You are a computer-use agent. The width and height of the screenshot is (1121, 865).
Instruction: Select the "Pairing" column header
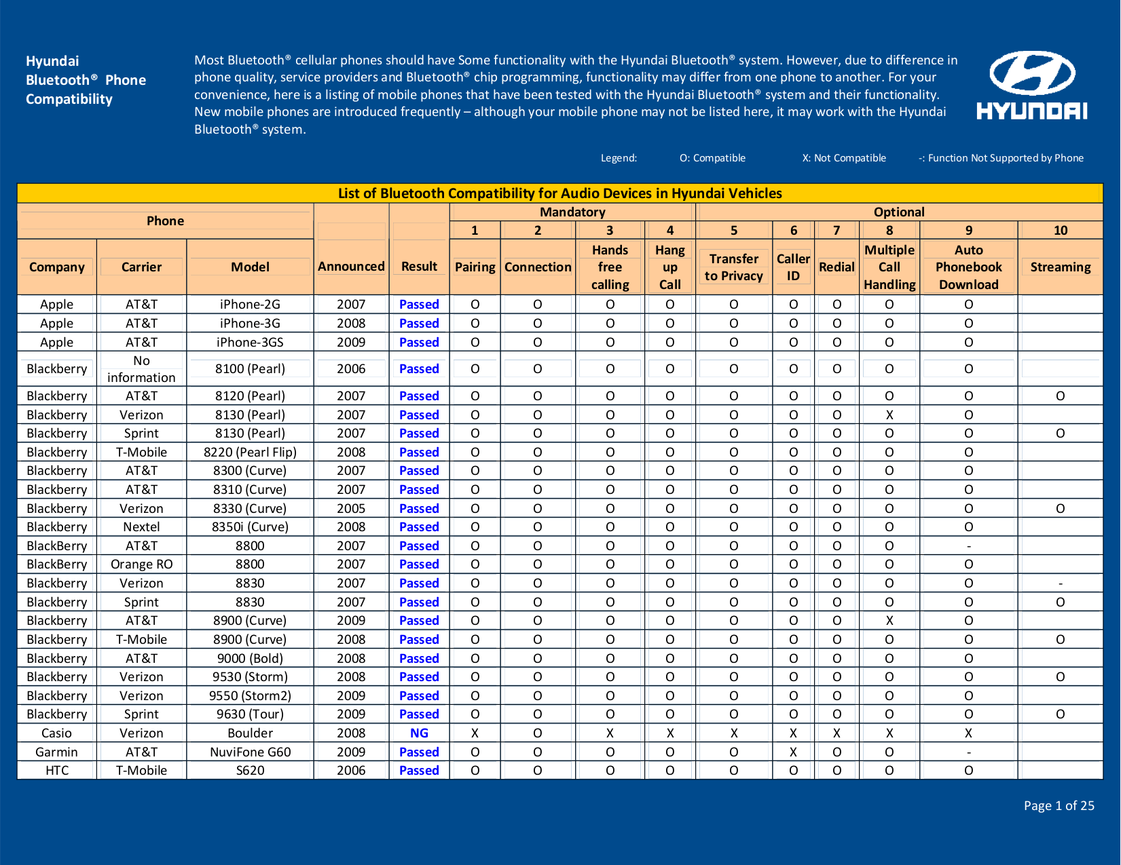click(x=475, y=267)
